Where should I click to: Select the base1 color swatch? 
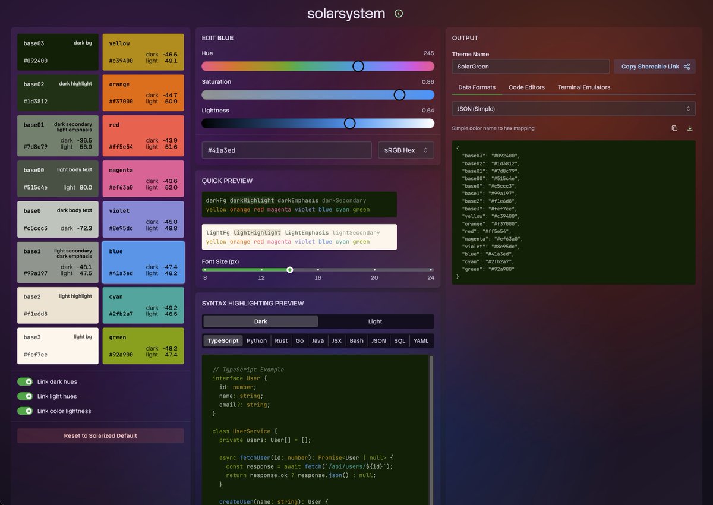(58, 262)
